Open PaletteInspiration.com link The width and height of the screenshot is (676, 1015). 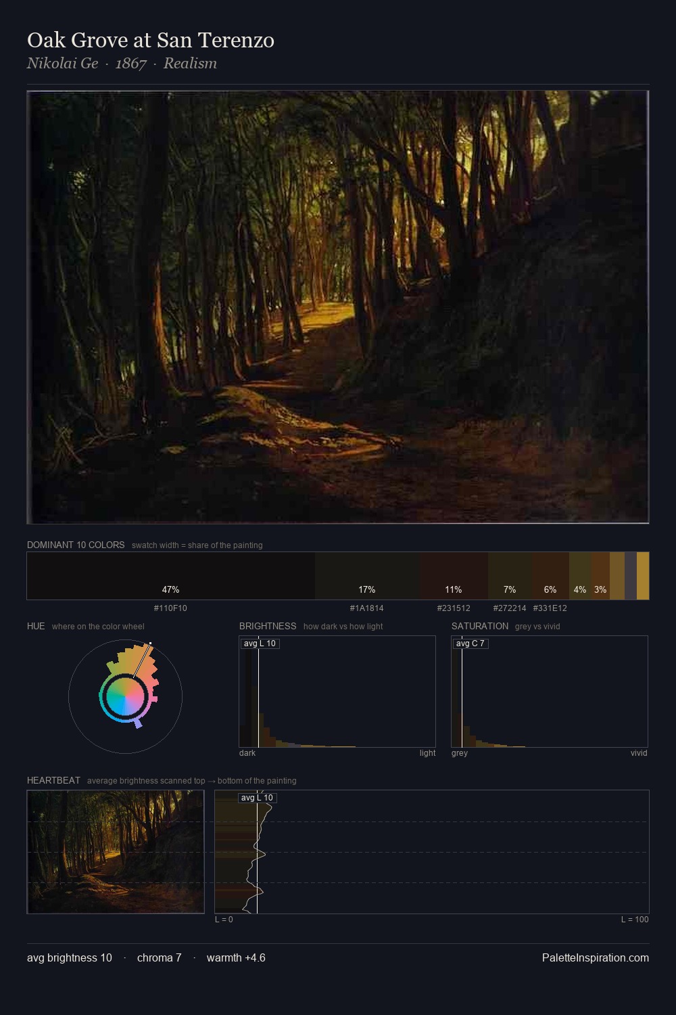tap(596, 957)
